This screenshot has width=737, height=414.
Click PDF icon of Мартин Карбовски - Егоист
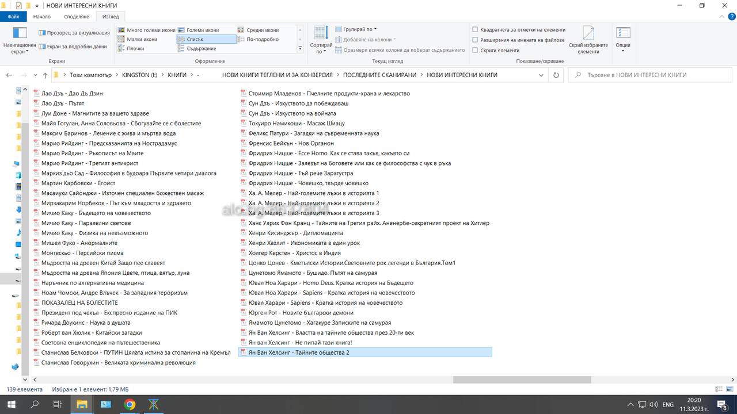point(36,183)
